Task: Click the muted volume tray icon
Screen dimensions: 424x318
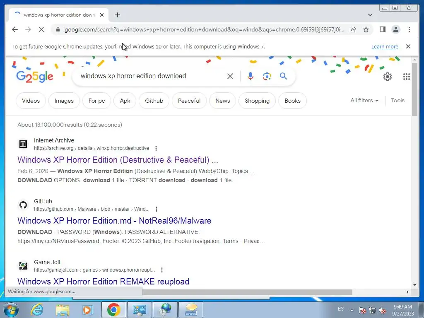Action: point(382,311)
